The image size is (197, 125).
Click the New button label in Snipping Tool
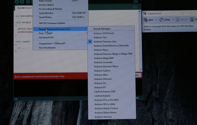tap(151, 20)
